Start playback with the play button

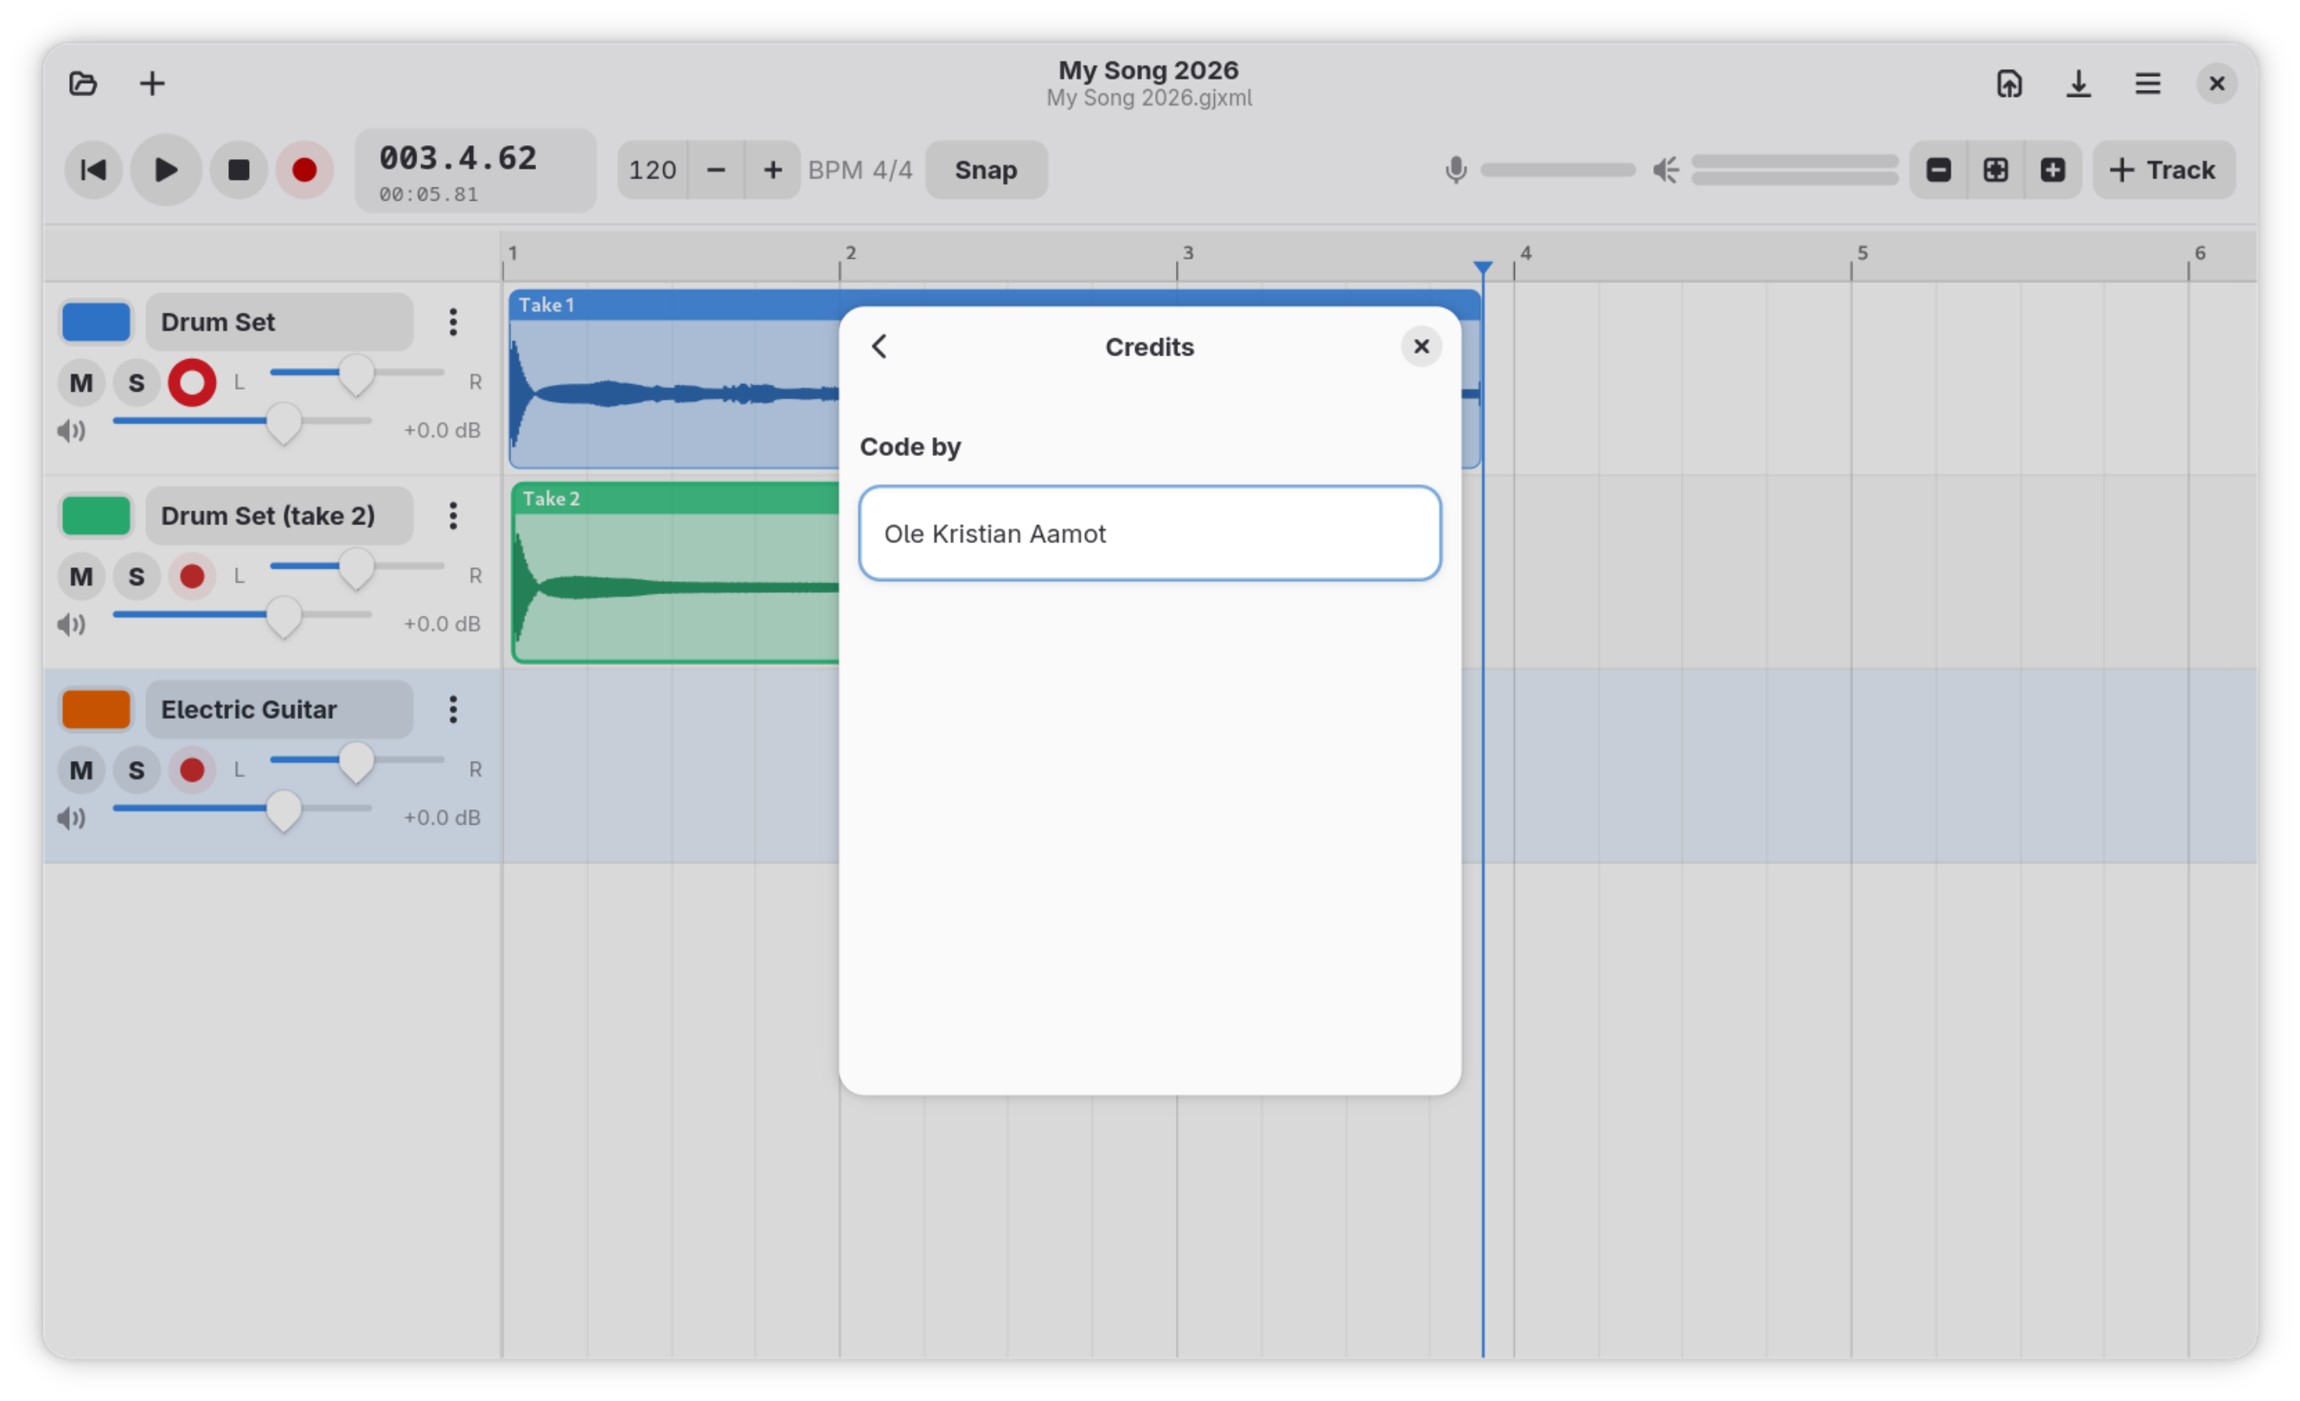pyautogui.click(x=166, y=170)
